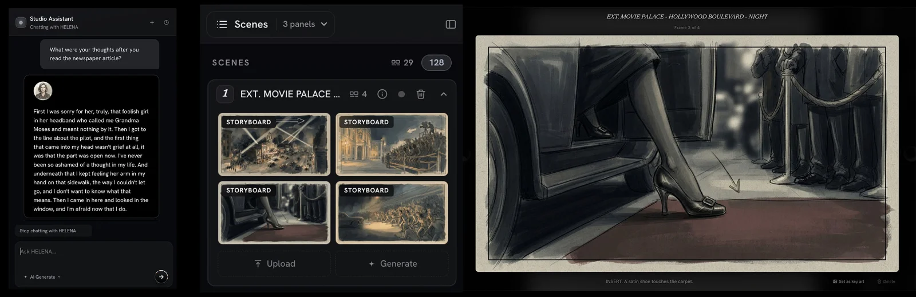916x297 pixels.
Task: Click the user message about the newspaper article
Action: 100,54
